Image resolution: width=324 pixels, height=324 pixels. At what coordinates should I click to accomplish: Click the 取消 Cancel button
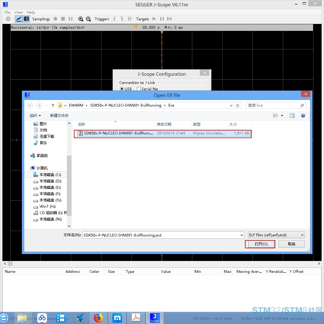[x=292, y=244]
